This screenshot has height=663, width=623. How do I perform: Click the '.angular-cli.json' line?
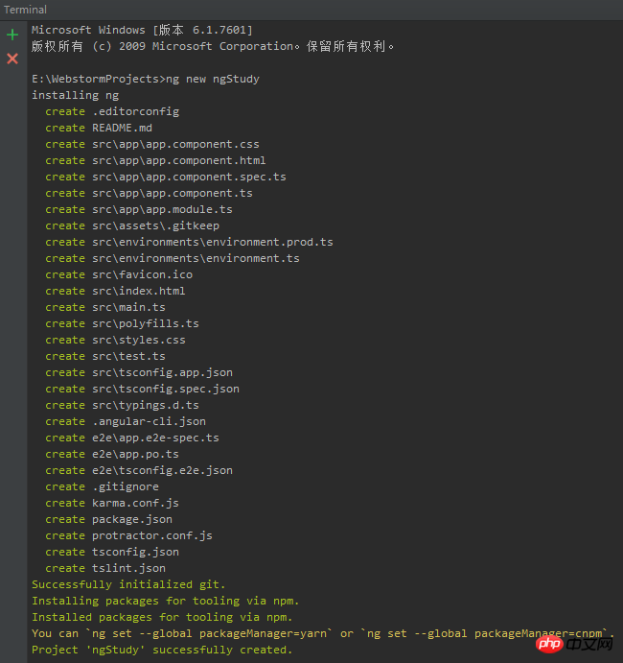pyautogui.click(x=126, y=421)
